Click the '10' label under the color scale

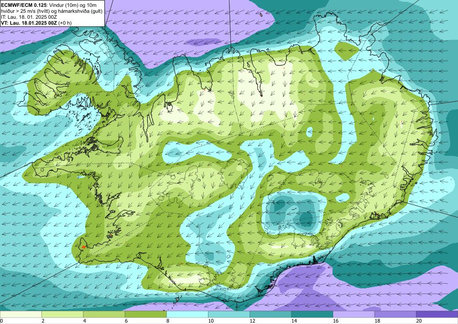coord(211,321)
